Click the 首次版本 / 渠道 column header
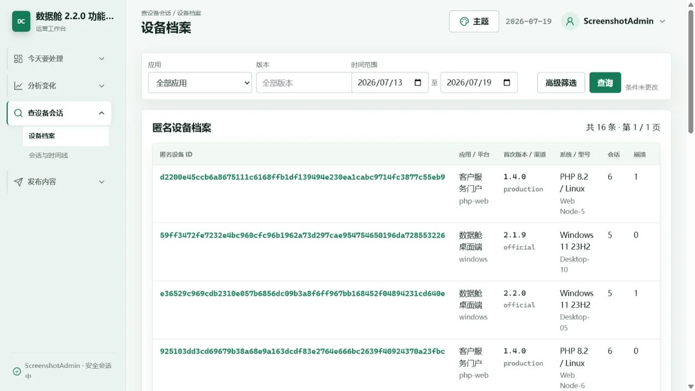Viewport: 695px width, 391px height. 525,154
